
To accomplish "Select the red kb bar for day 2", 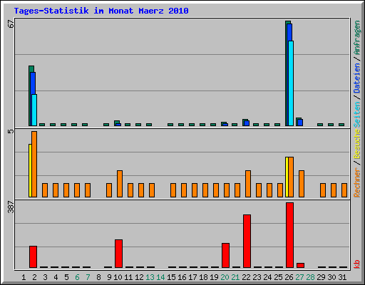I will coord(34,256).
